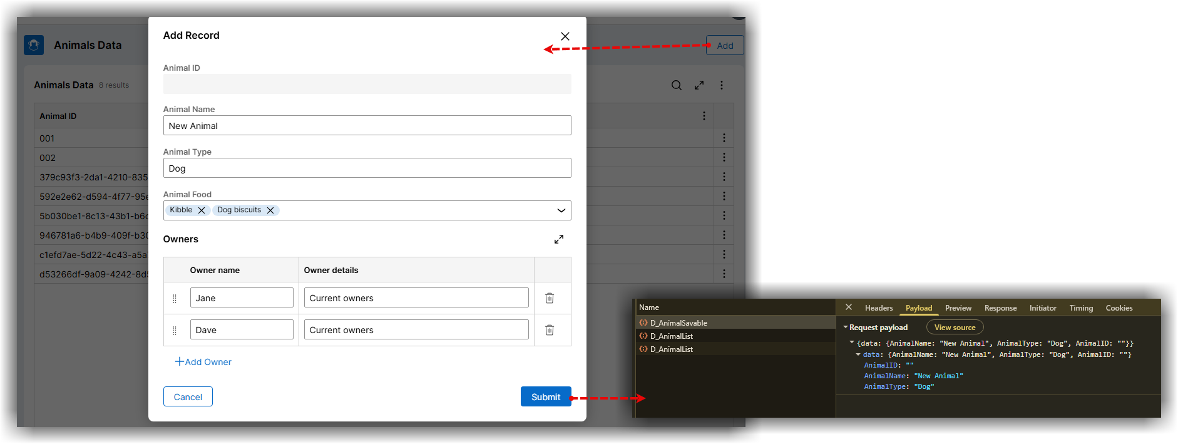Viewport: 1178px width, 444px height.
Task: Click Add Owner link
Action: click(203, 362)
